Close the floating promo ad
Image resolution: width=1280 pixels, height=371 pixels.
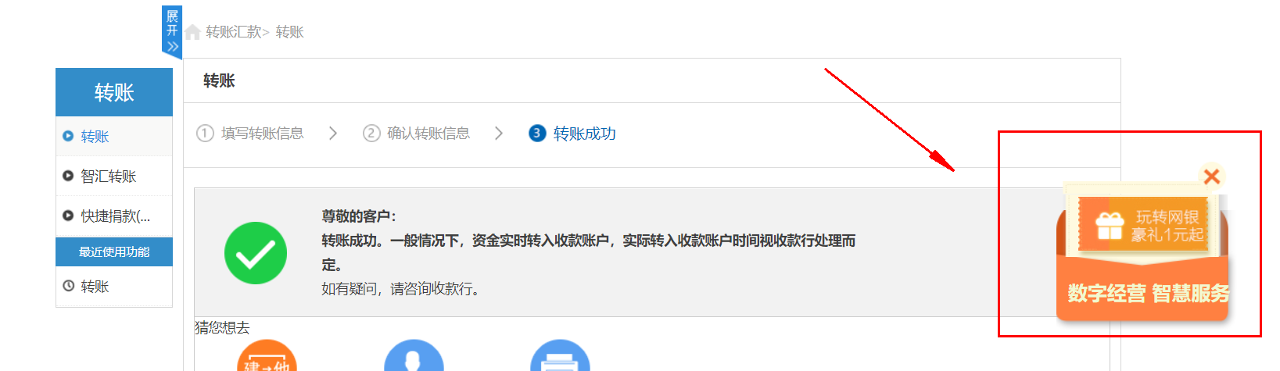tap(1211, 177)
